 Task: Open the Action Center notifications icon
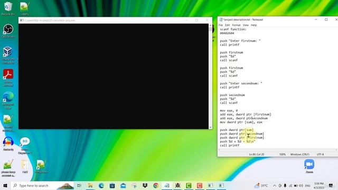click(x=331, y=185)
